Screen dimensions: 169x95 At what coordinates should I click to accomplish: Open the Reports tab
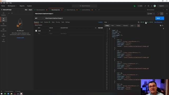[x=22, y=6]
